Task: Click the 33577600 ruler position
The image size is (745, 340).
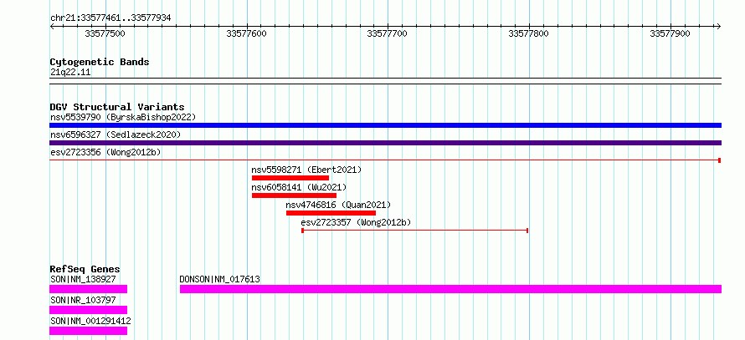Action: [247, 33]
